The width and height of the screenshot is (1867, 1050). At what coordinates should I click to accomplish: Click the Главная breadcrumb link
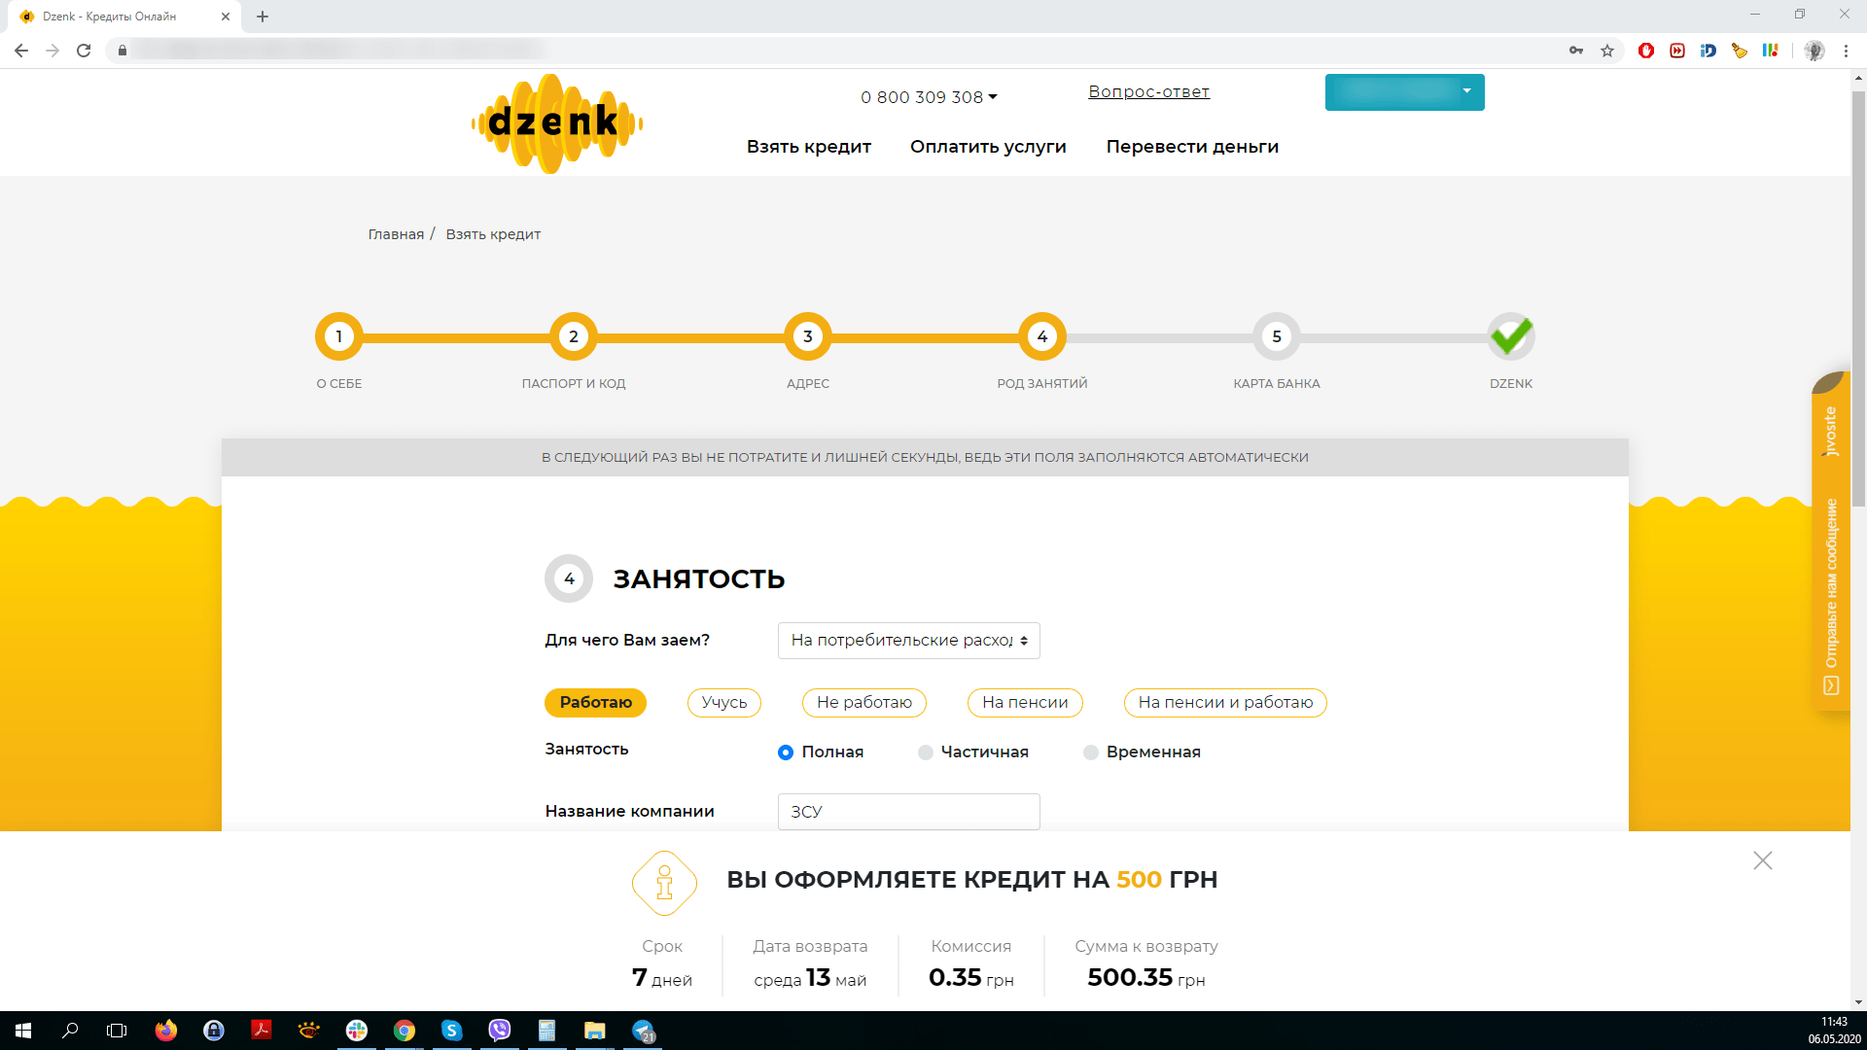pos(396,234)
